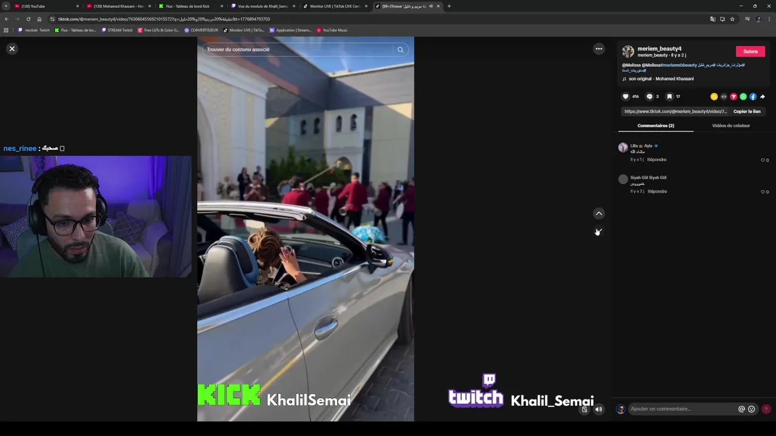The image size is (776, 436).
Task: Reload the page
Action: pyautogui.click(x=28, y=19)
